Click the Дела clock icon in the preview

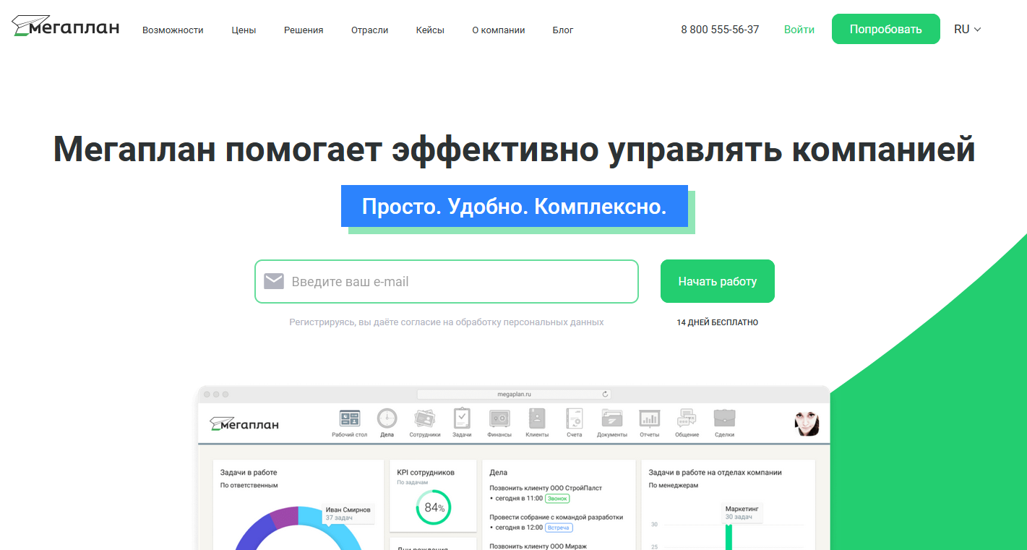coord(387,418)
